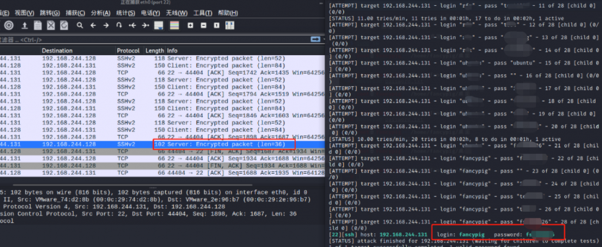Reload the capture file icon
Viewport: 602px width, 247px height.
coord(63,26)
